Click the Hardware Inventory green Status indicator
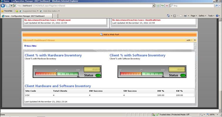This screenshot has width=222, height=117. 98,75
